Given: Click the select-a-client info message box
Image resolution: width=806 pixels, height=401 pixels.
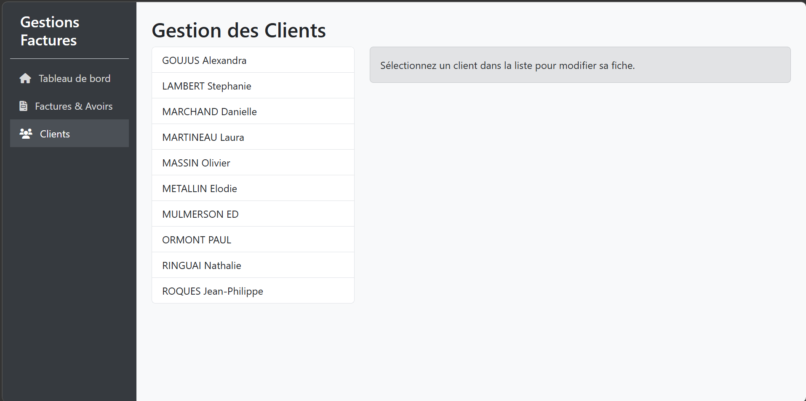Looking at the screenshot, I should (x=580, y=65).
